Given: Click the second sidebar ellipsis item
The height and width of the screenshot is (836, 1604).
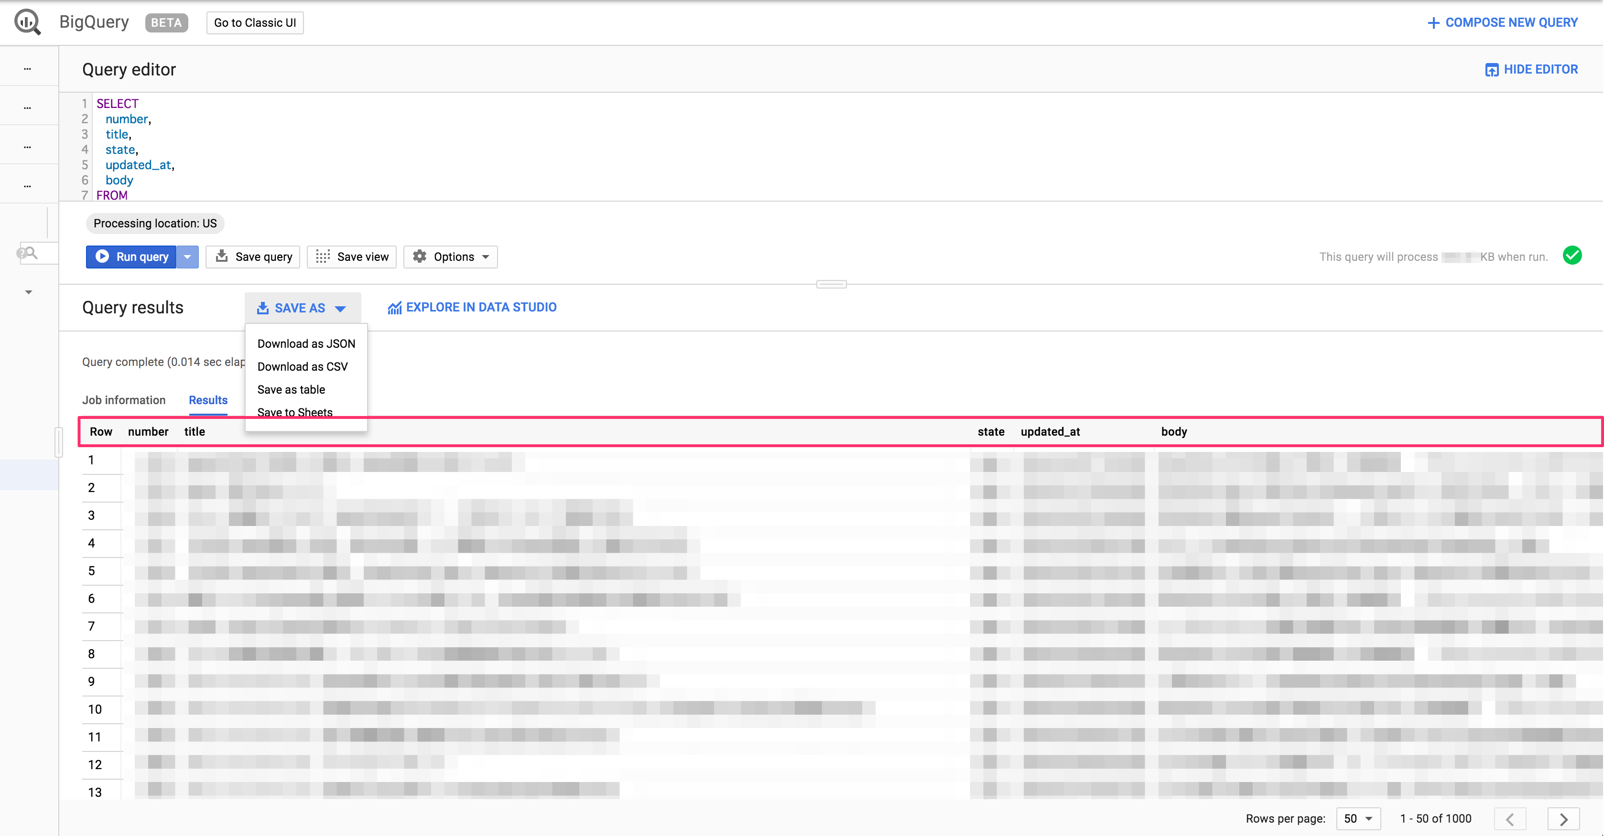Looking at the screenshot, I should [27, 107].
